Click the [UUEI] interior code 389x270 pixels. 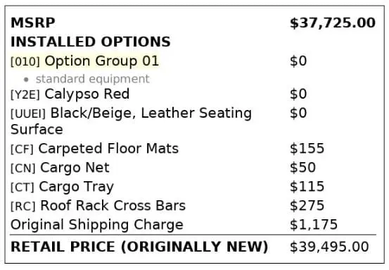28,114
